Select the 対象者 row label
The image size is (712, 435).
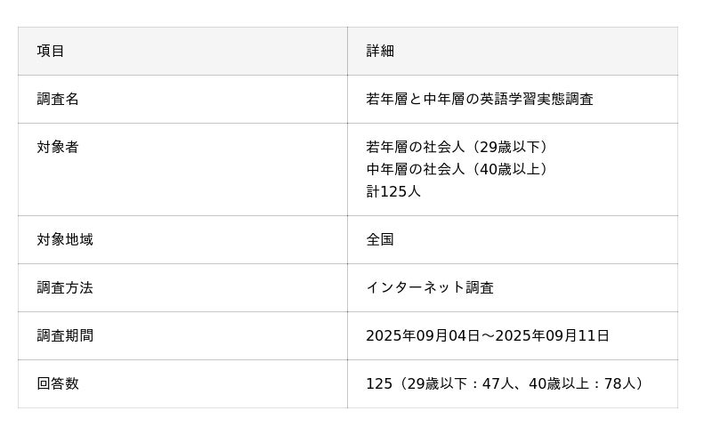[x=58, y=147]
